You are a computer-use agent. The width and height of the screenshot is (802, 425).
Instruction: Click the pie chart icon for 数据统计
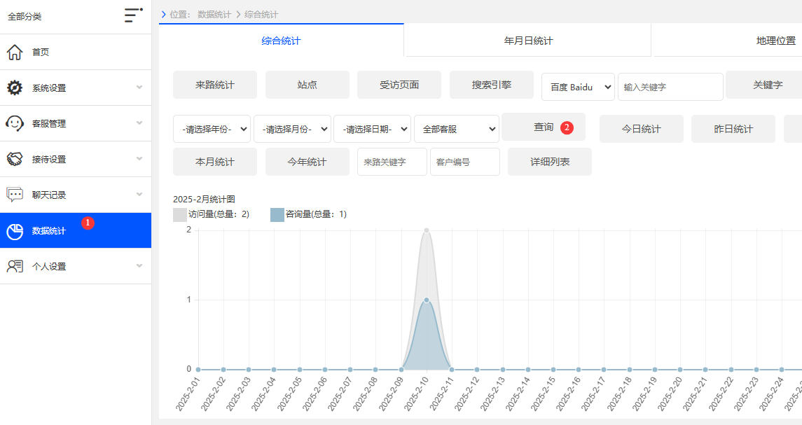point(15,231)
